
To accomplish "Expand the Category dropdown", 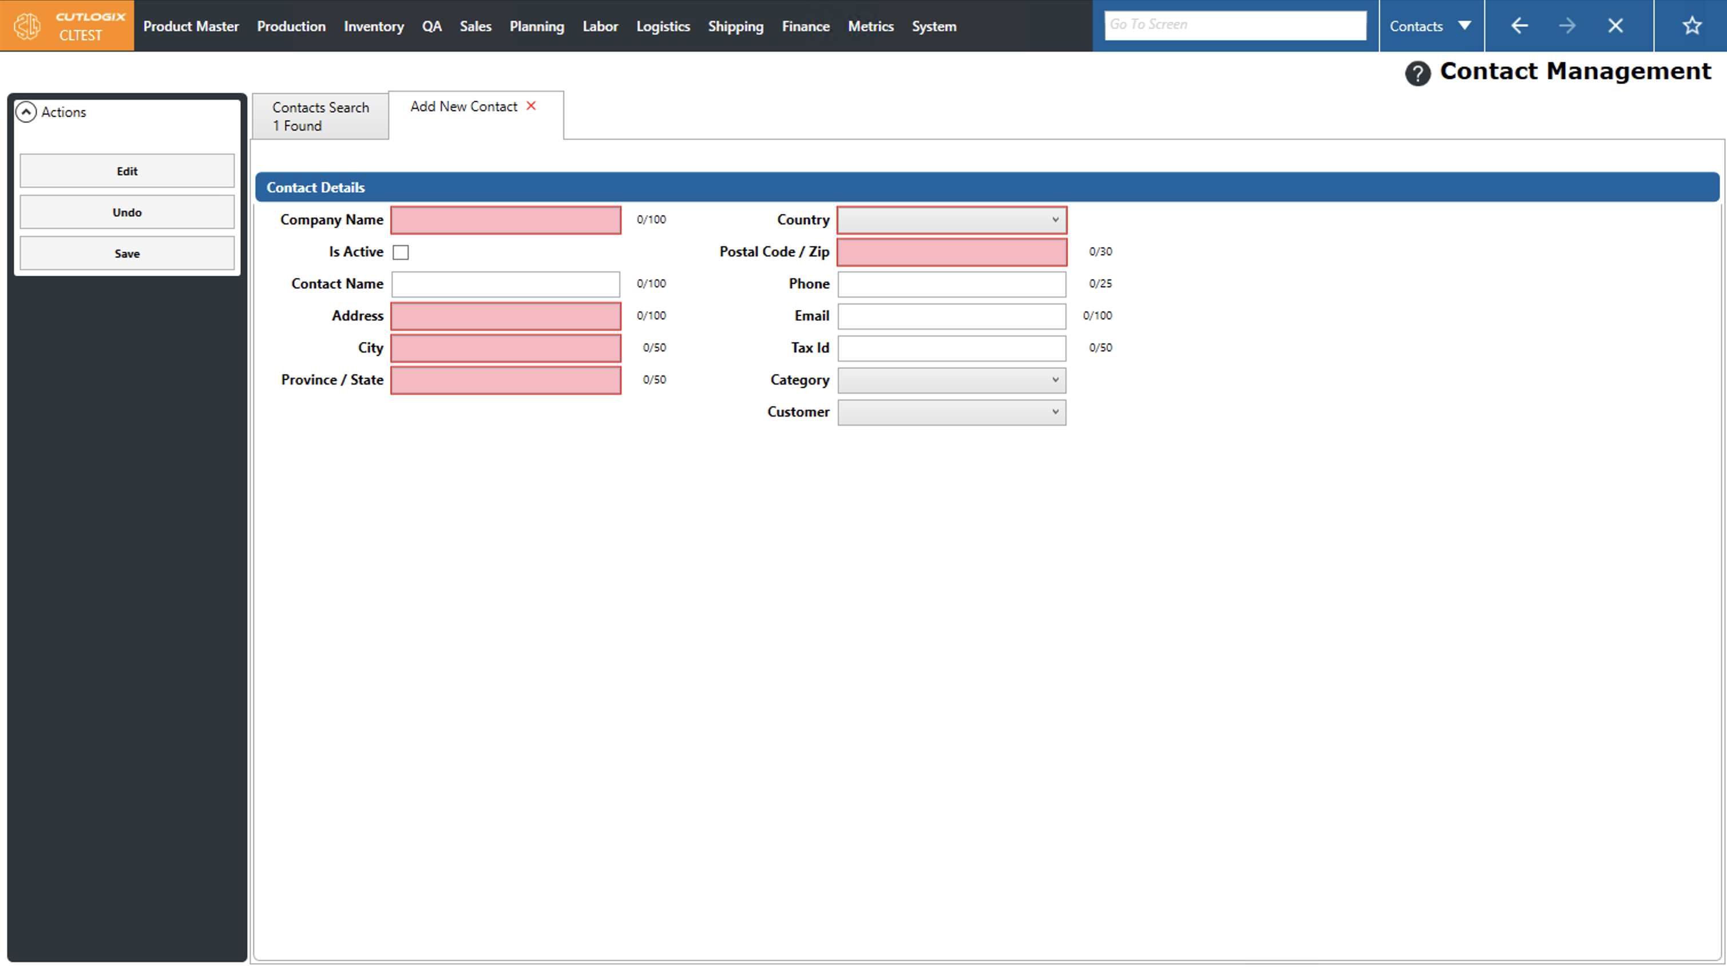I will [x=951, y=381].
